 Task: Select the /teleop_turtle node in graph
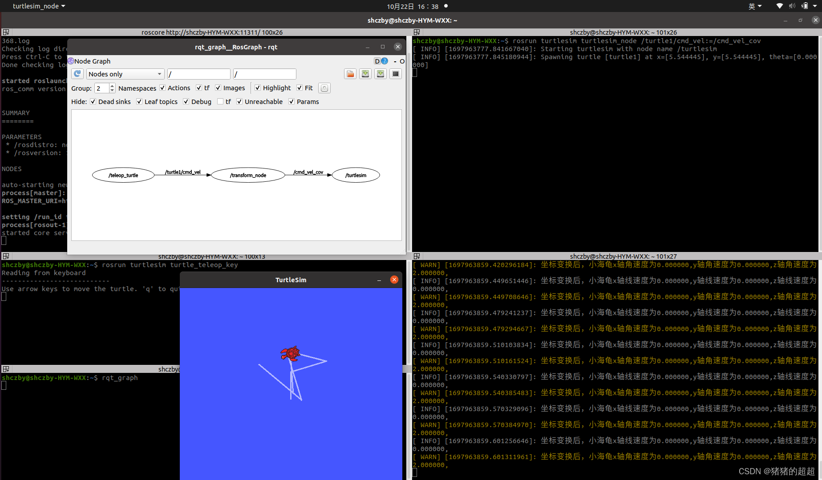pos(123,175)
